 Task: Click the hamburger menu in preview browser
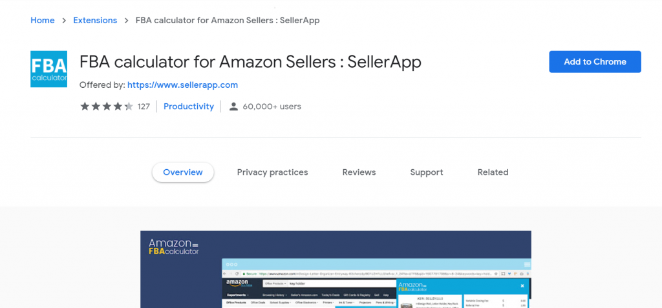tap(527, 265)
